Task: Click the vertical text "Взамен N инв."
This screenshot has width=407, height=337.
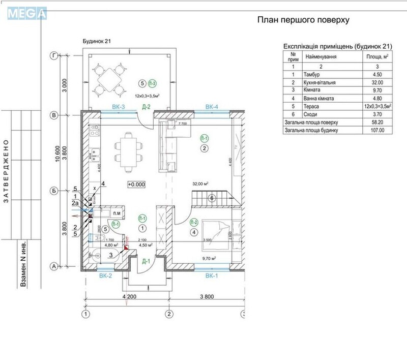Action: pos(23,264)
